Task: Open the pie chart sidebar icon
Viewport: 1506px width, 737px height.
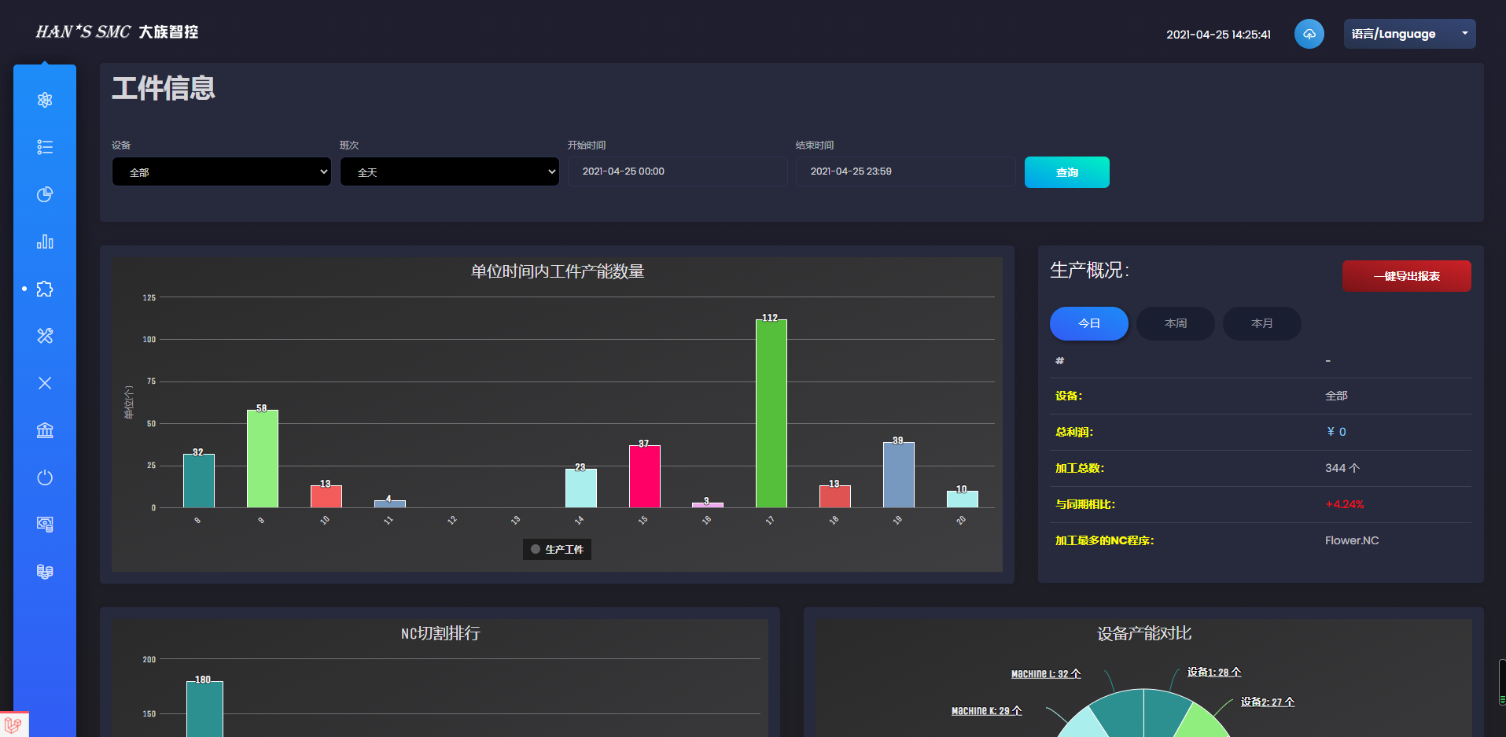Action: coord(45,194)
